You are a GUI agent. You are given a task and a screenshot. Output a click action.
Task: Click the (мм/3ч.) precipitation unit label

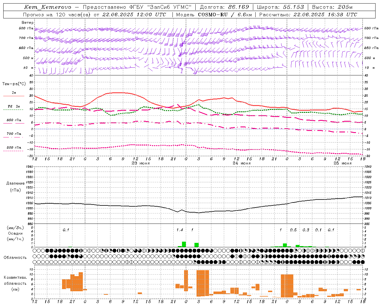[x=15, y=228]
